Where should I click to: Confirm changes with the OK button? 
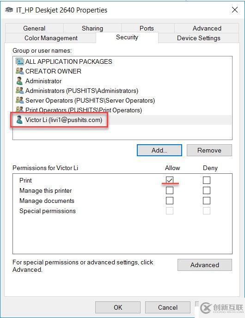[118, 307]
